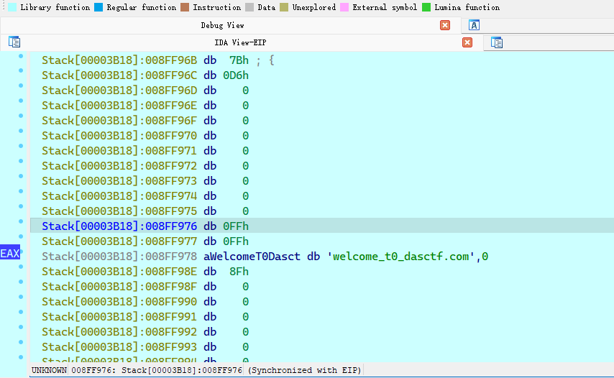
Task: Close the IDA View-EIP tab
Action: coord(467,42)
